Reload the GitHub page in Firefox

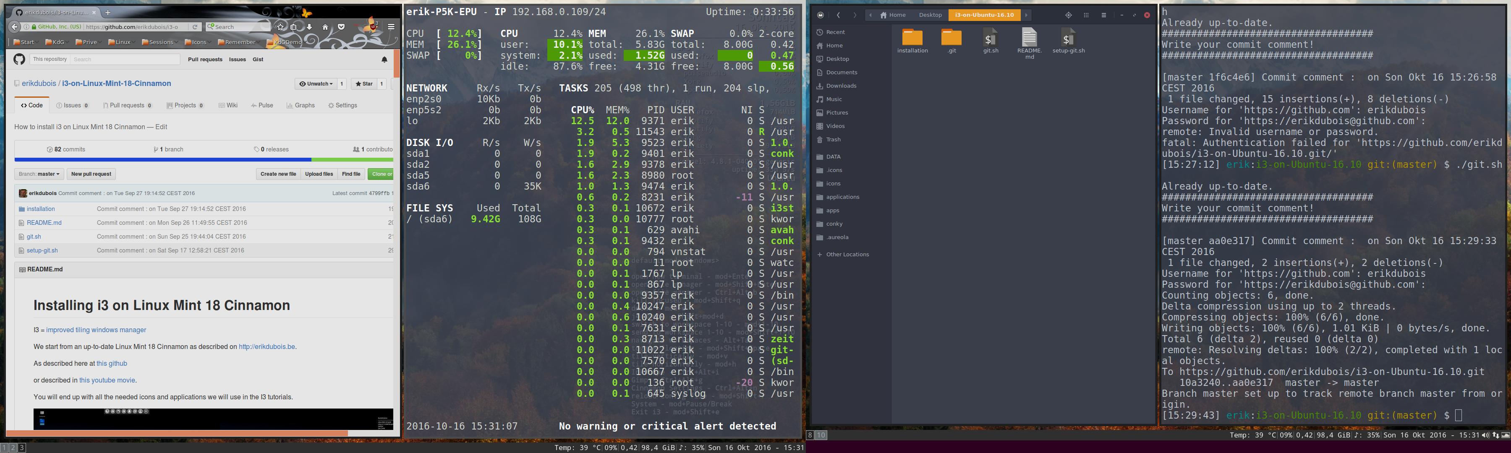pyautogui.click(x=195, y=26)
